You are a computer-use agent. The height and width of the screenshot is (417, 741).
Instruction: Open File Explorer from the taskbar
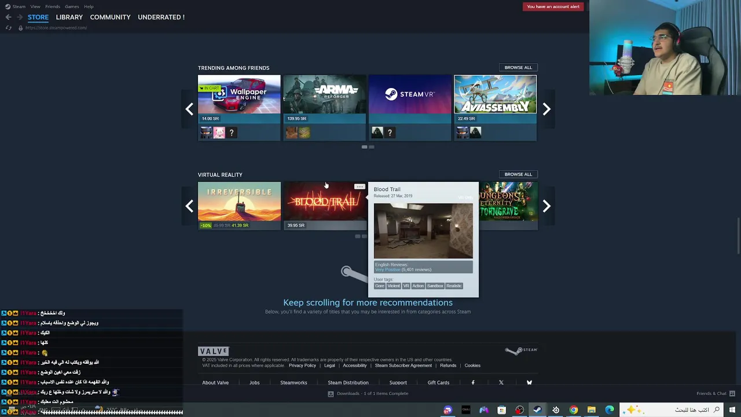pyautogui.click(x=592, y=410)
